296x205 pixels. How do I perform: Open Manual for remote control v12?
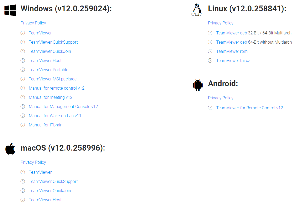(57, 88)
